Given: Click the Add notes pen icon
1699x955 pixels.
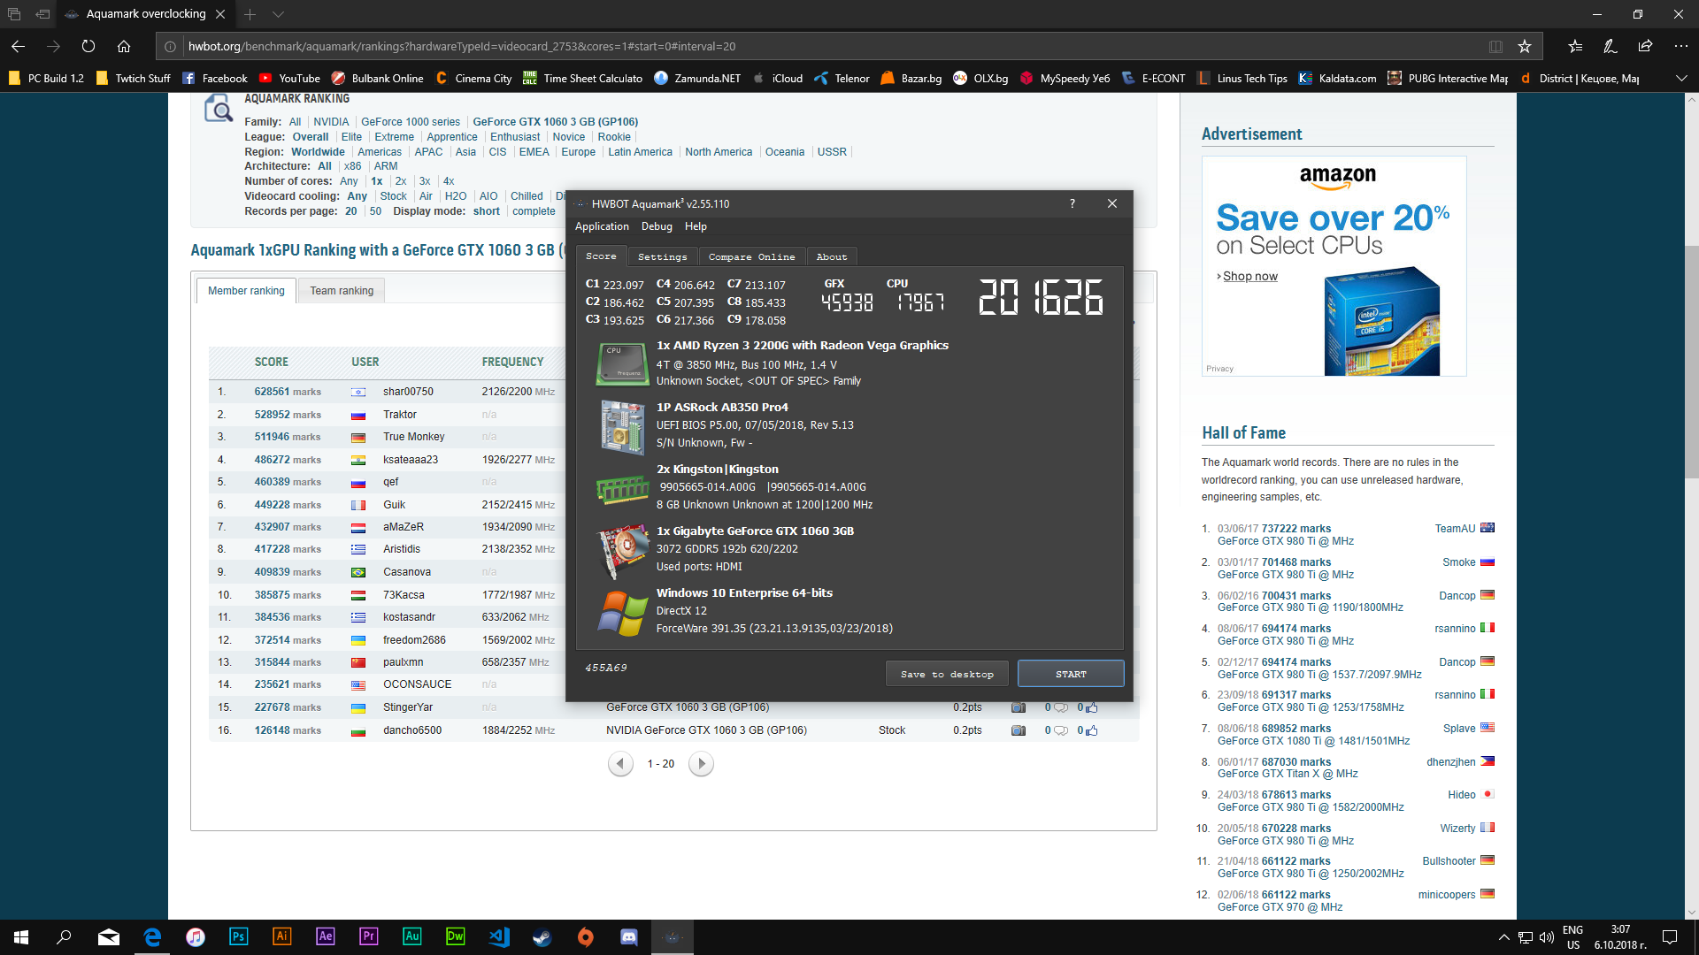Looking at the screenshot, I should [x=1611, y=46].
